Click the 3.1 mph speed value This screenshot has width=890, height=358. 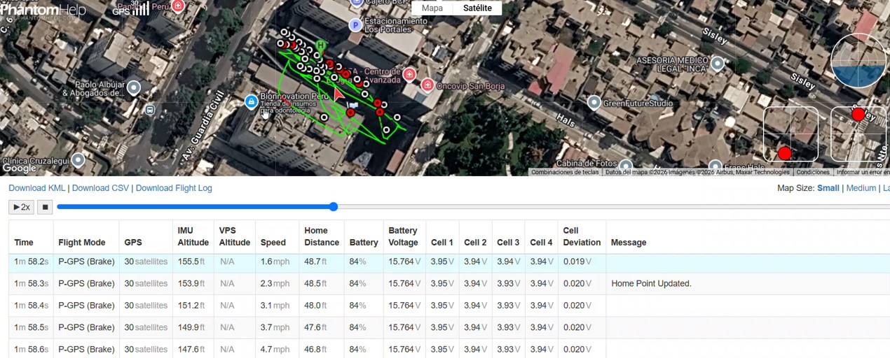[275, 306]
